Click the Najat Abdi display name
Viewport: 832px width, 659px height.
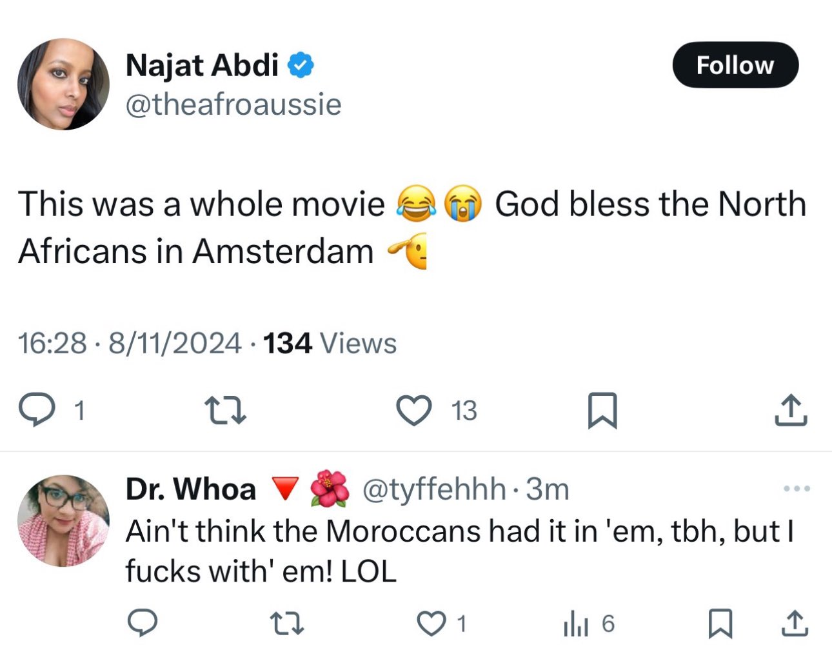tap(202, 65)
